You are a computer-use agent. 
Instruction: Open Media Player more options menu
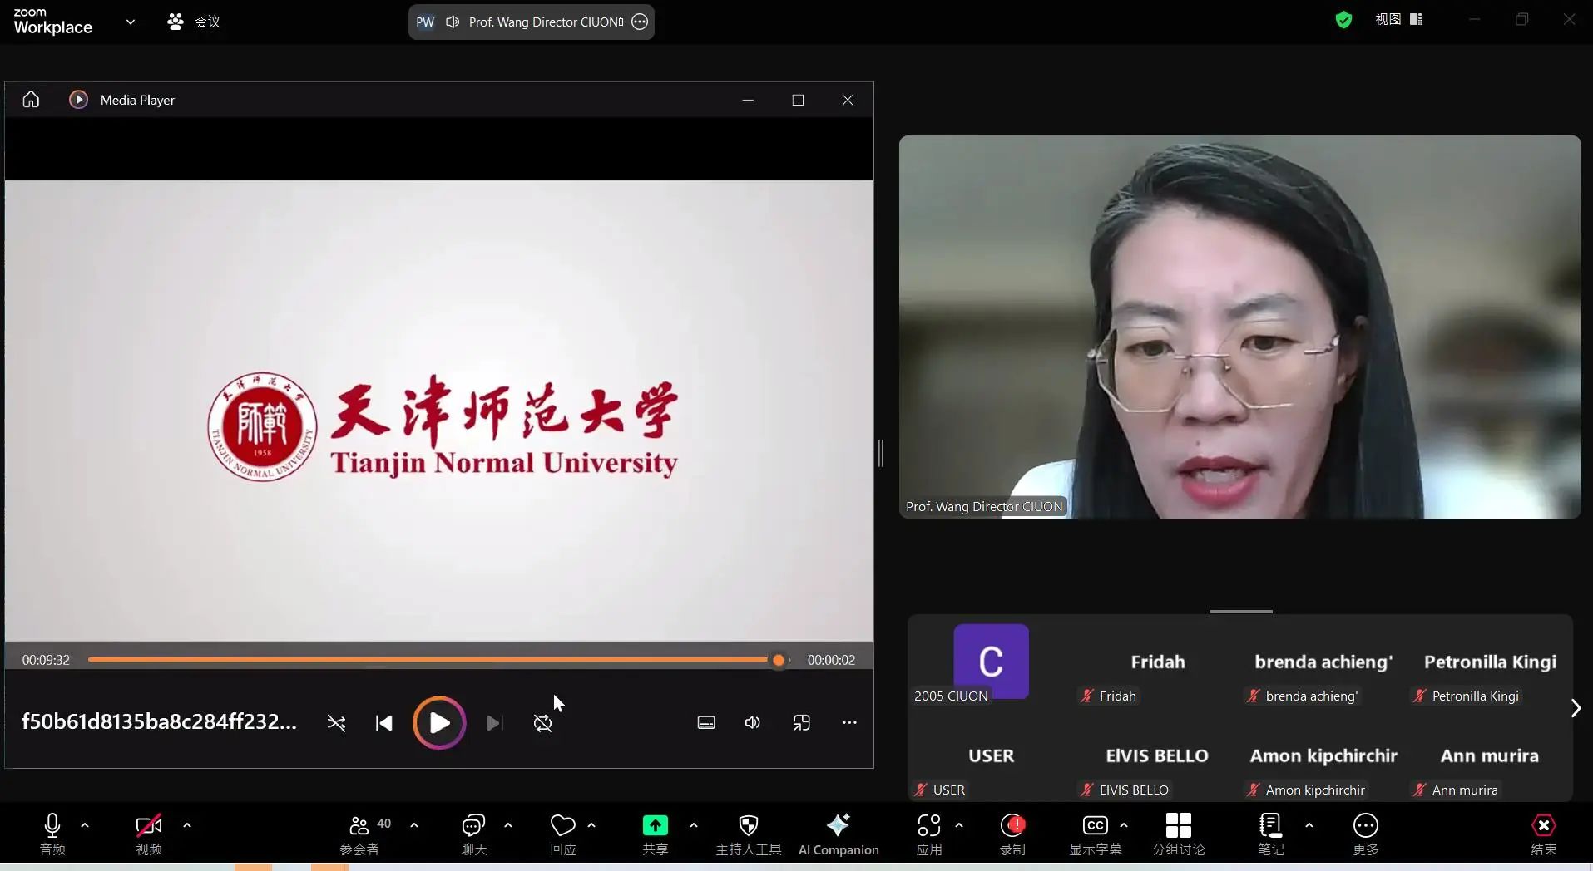click(849, 723)
